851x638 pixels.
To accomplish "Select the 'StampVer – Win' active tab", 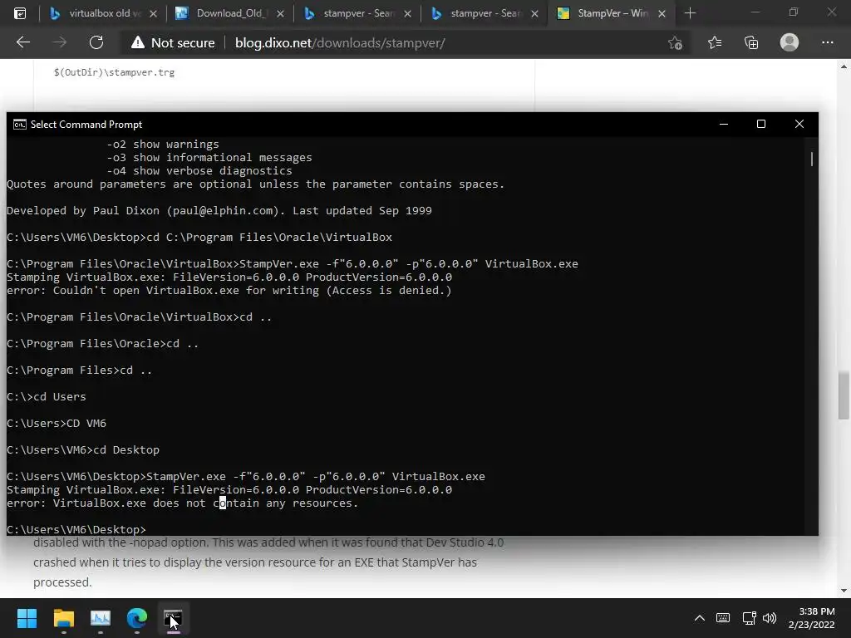I will tap(611, 13).
